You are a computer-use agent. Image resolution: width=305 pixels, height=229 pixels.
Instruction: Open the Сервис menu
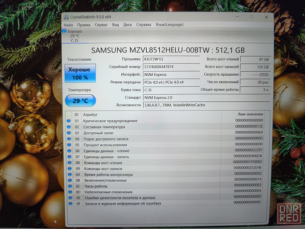click(x=101, y=25)
